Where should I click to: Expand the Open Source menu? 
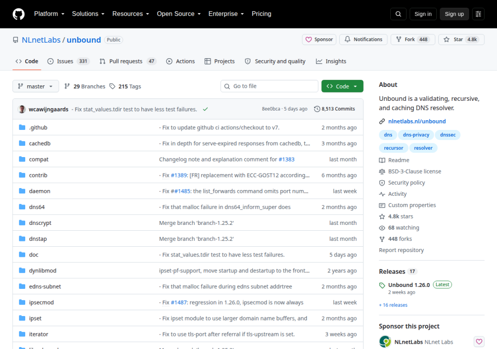179,14
